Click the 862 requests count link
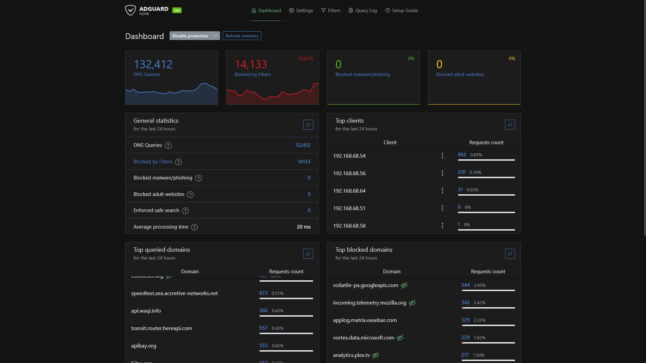This screenshot has width=646, height=363. tap(462, 155)
